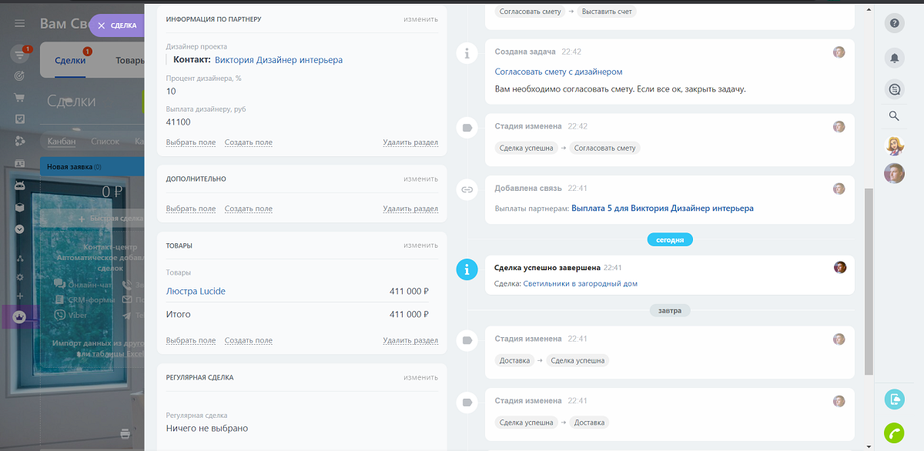924x451 pixels.
Task: Open Выбрать поле in Товары section
Action: (x=191, y=340)
